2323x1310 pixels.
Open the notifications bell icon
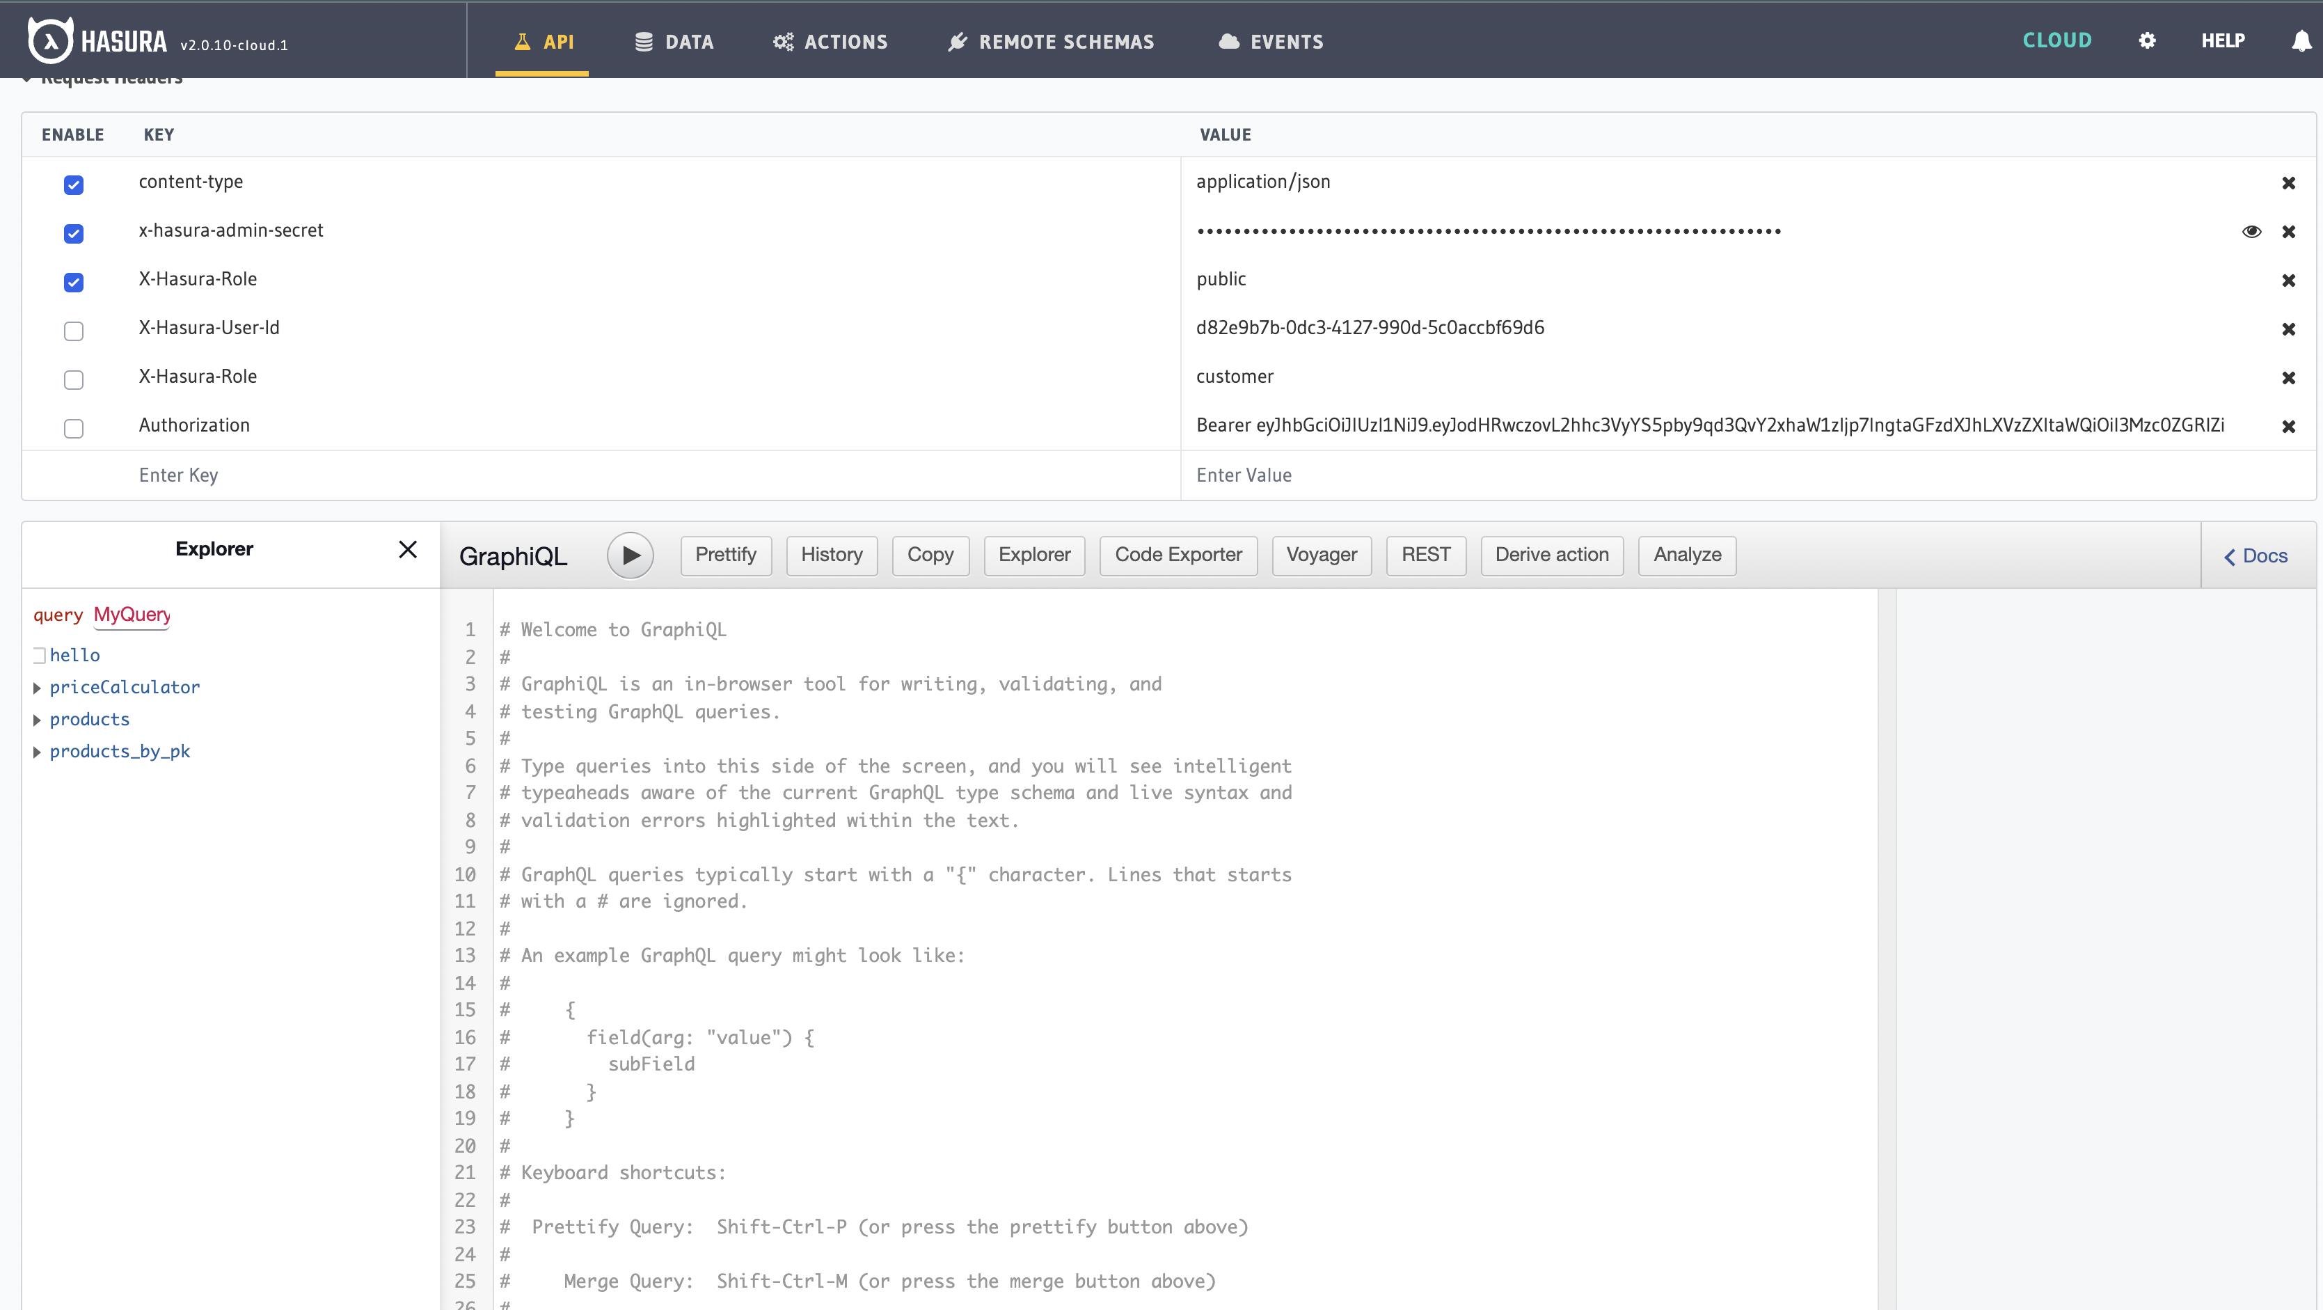(2301, 42)
